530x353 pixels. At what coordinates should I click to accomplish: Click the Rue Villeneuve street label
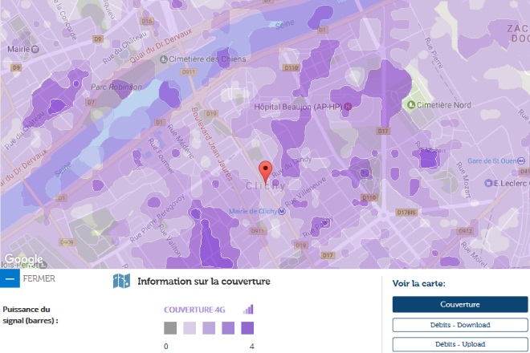point(306,191)
